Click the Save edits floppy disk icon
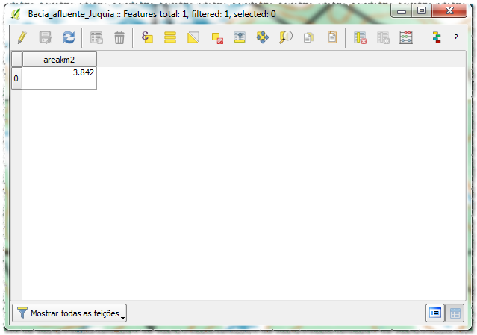The width and height of the screenshot is (477, 335). coord(45,37)
